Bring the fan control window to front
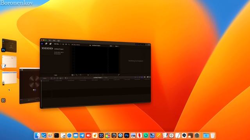This screenshot has height=140, width=250. click(30, 86)
